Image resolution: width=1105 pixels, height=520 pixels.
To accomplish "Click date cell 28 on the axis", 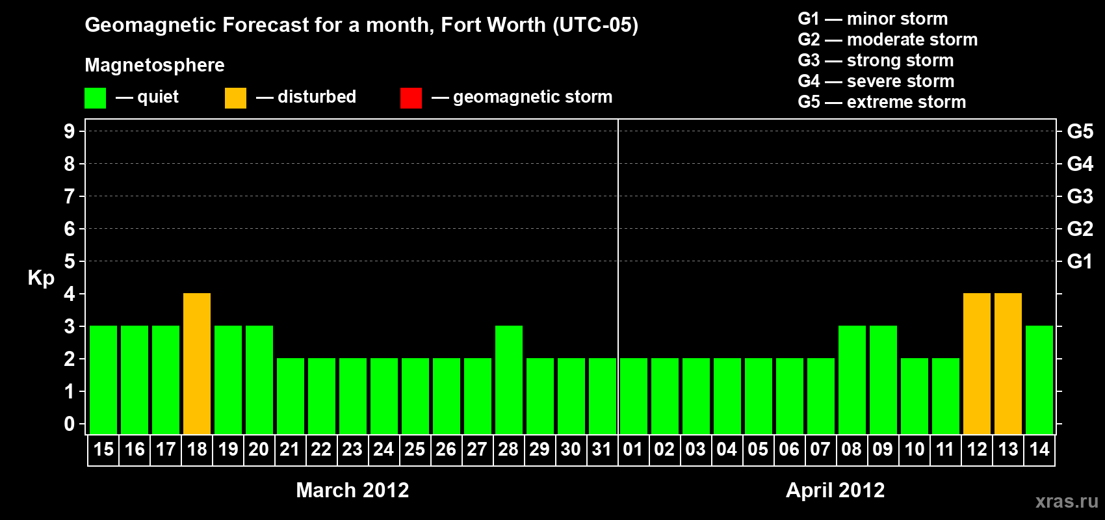I will pos(508,450).
